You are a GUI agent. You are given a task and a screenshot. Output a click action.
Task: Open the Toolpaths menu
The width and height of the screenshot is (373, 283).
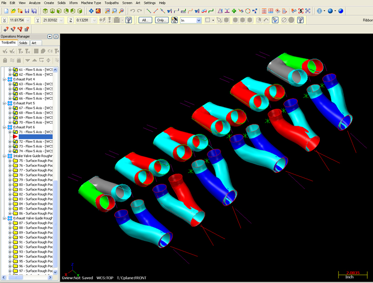pos(111,3)
